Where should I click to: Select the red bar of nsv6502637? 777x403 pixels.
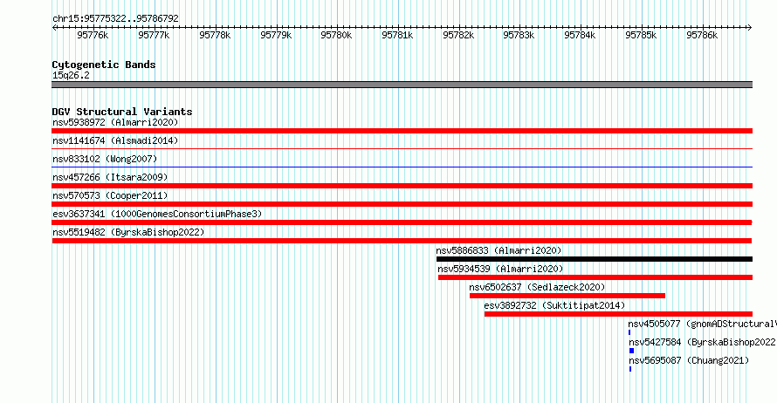pos(567,296)
